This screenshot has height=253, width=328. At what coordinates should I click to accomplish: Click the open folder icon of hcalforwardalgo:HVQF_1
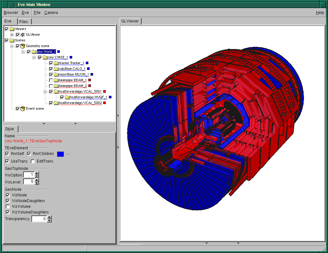[67, 97]
